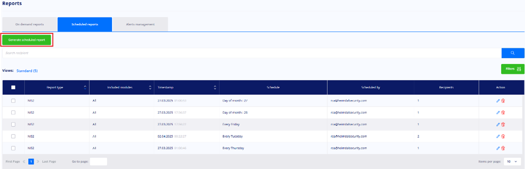Click recipients count 2 in Every Tuesday row

pyautogui.click(x=418, y=136)
